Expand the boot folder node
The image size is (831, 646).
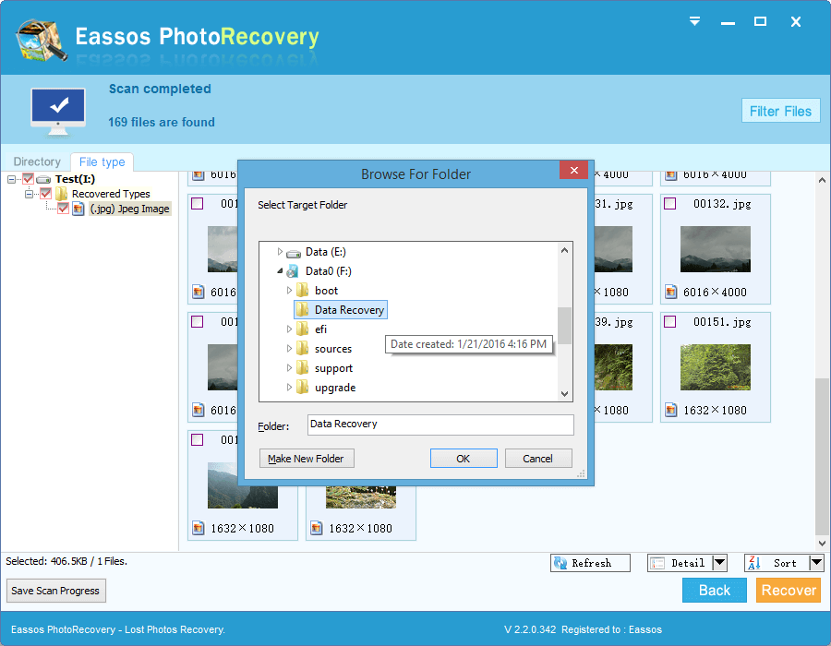click(289, 290)
